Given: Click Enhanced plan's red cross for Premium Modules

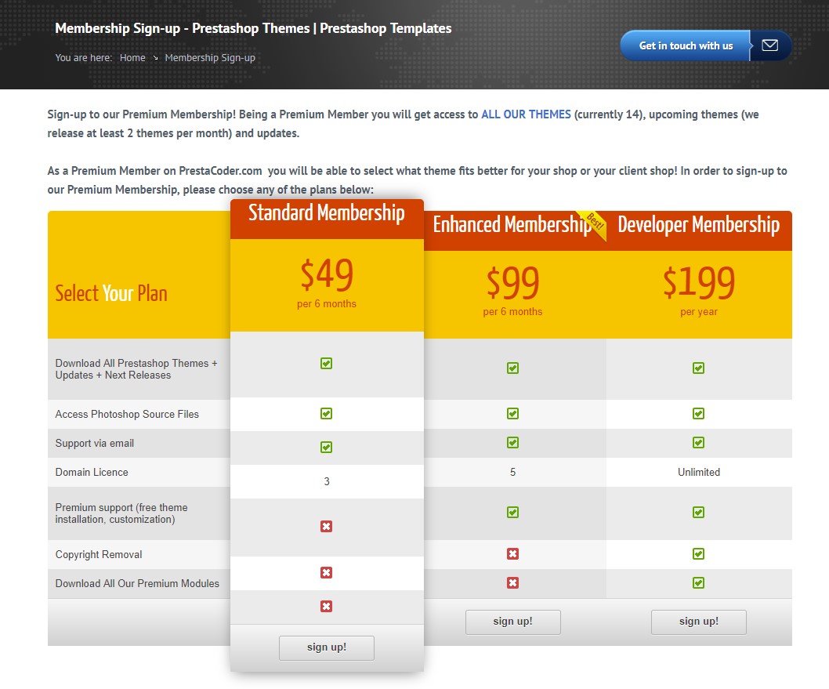Looking at the screenshot, I should tap(513, 582).
